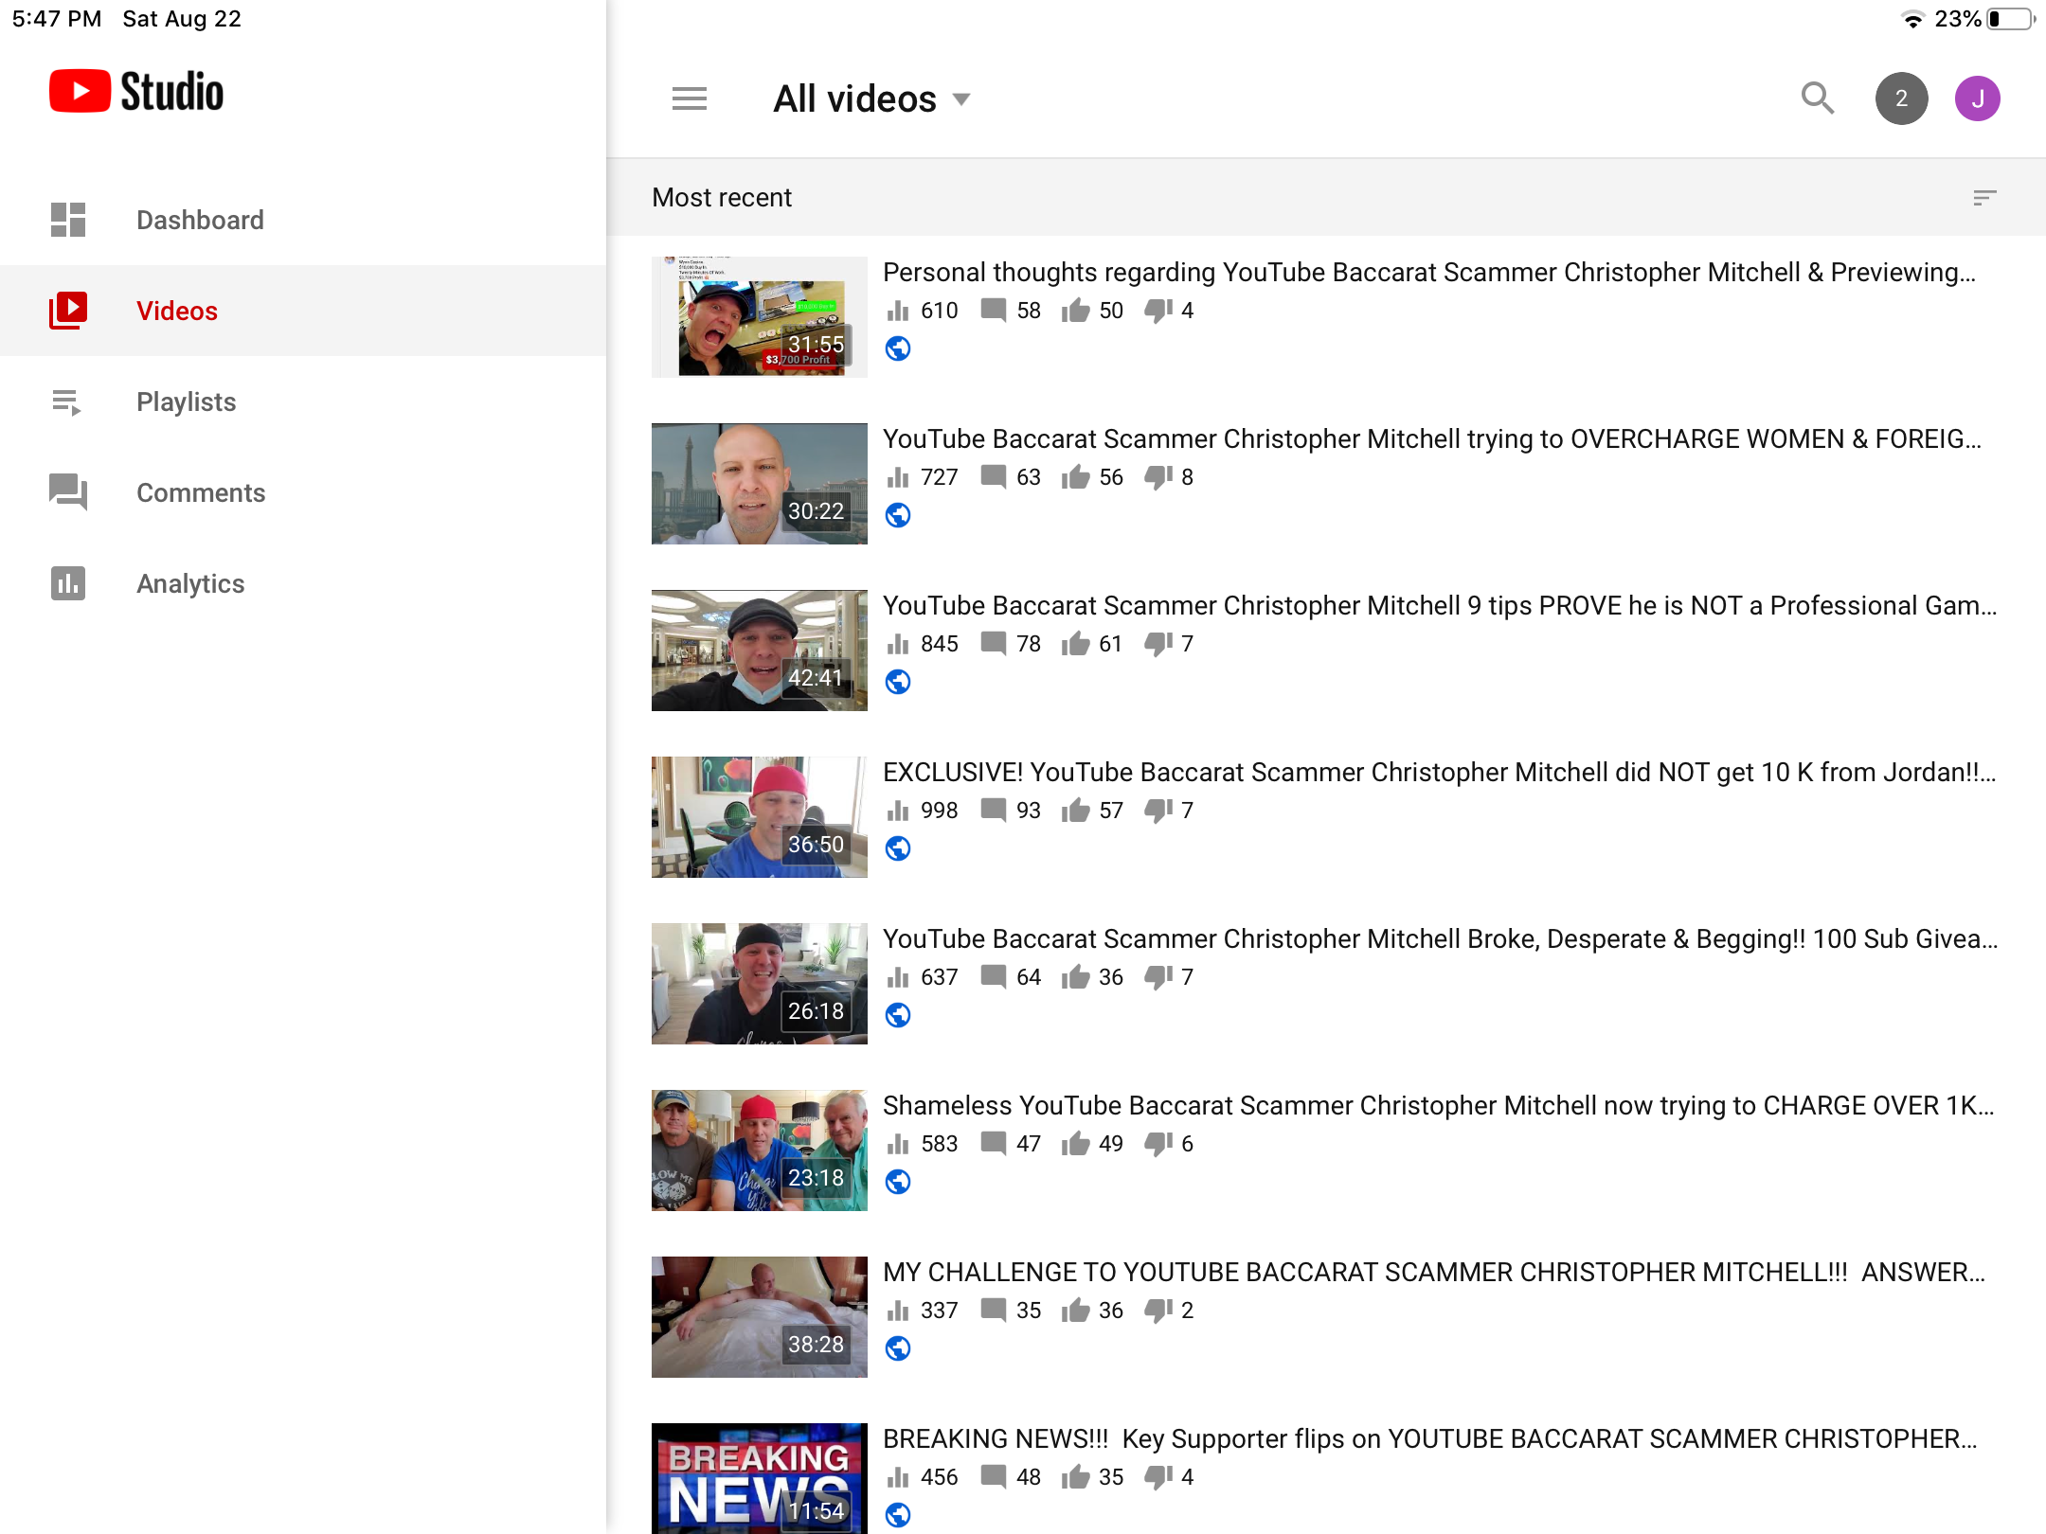This screenshot has height=1534, width=2046.
Task: Click comments icon next to 58
Action: pos(993,311)
